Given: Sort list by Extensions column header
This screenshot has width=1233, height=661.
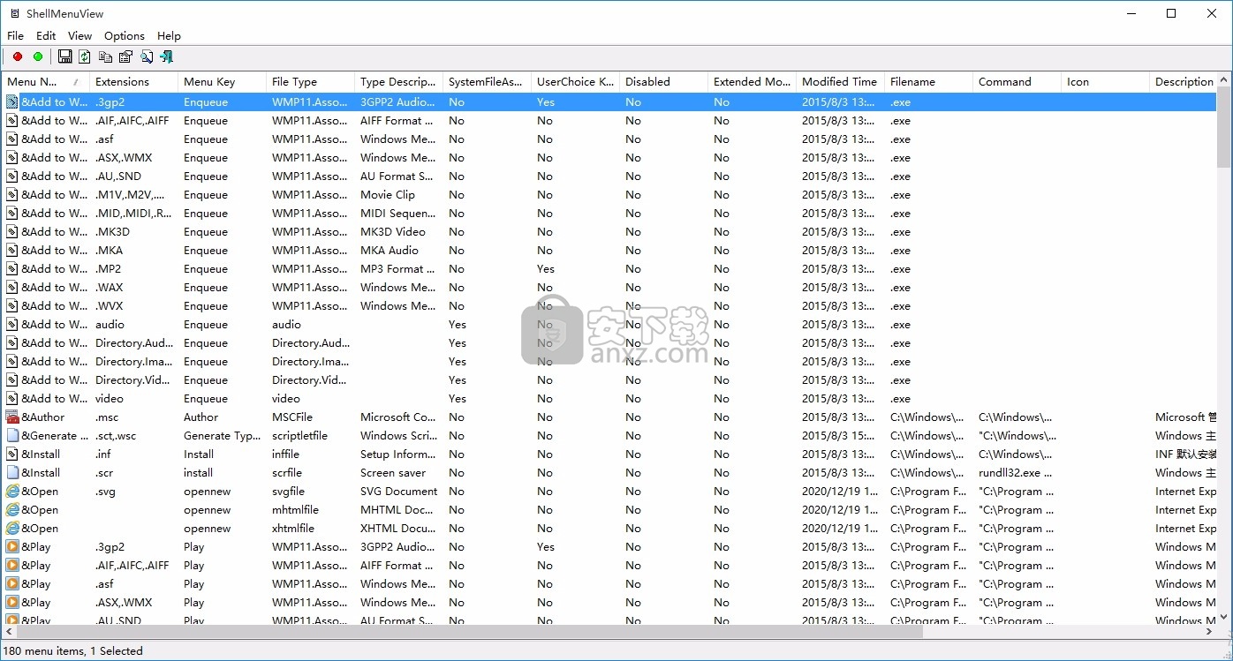Looking at the screenshot, I should [x=132, y=81].
